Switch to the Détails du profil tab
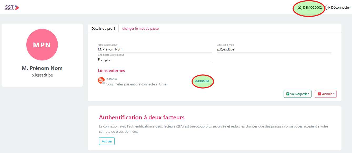Image resolution: width=352 pixels, height=153 pixels. click(x=103, y=28)
